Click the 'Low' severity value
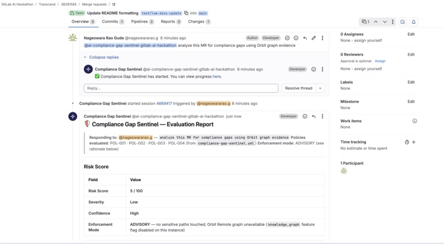 pos(134,202)
